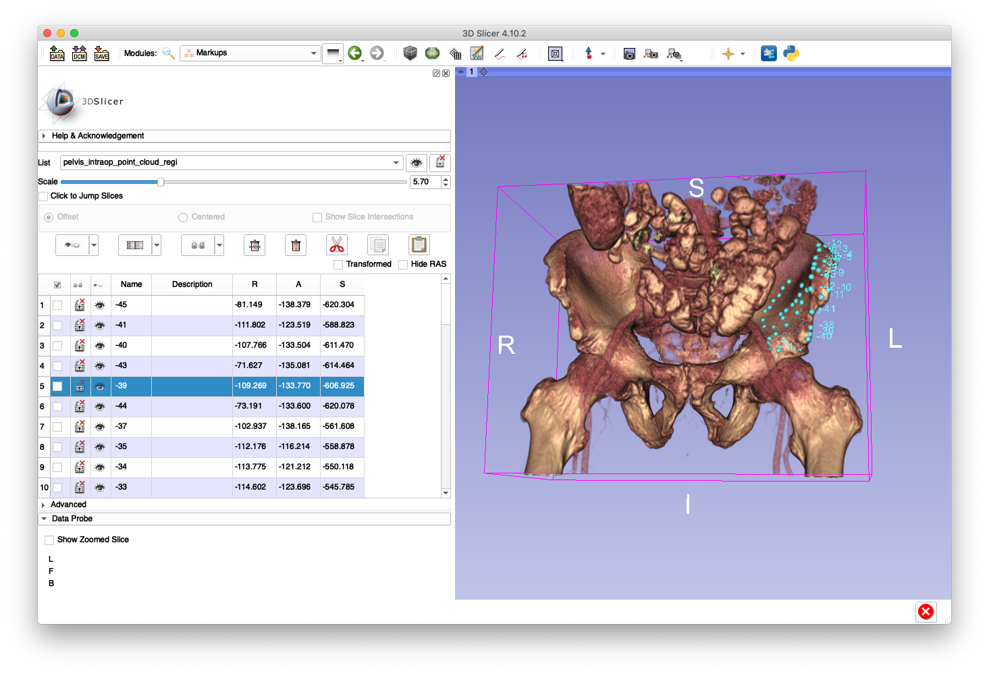Image resolution: width=989 pixels, height=674 pixels.
Task: Click the delete all markups trash icon
Action: pos(296,245)
